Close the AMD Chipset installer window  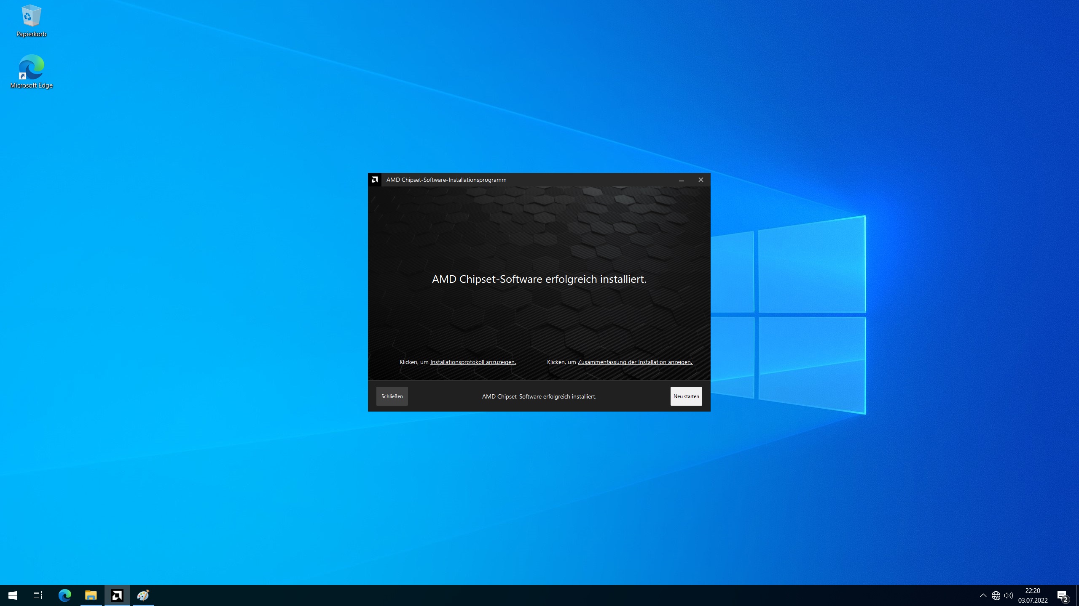[x=701, y=180]
